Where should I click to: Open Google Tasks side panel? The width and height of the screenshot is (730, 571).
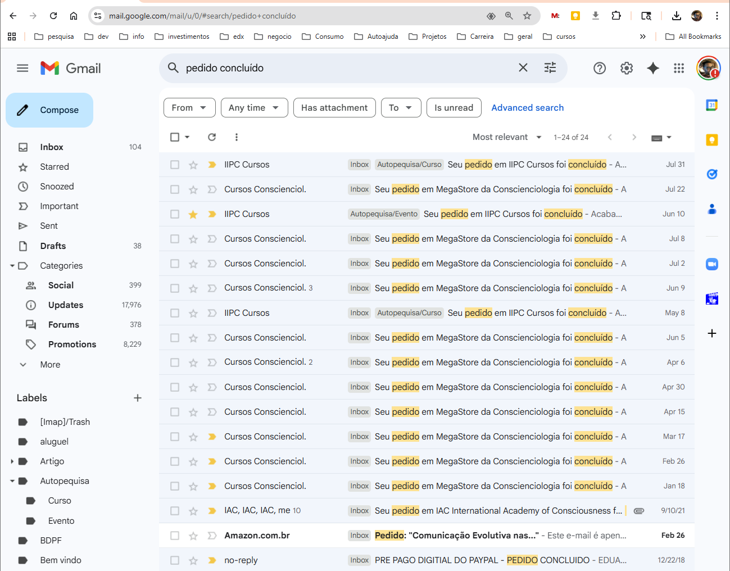click(712, 174)
